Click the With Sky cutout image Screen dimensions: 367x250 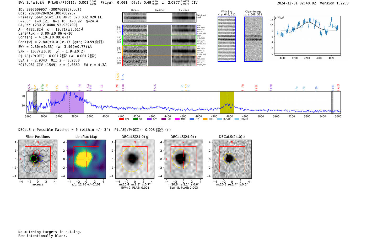pos(227,39)
